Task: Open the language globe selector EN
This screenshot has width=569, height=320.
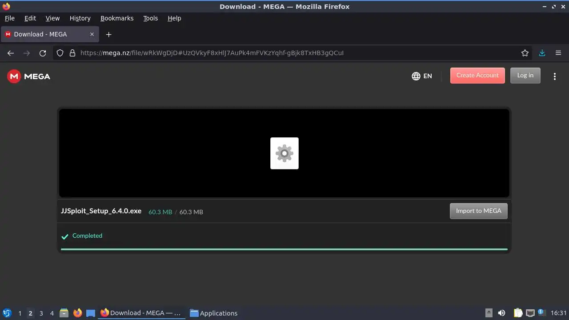Action: (421, 76)
